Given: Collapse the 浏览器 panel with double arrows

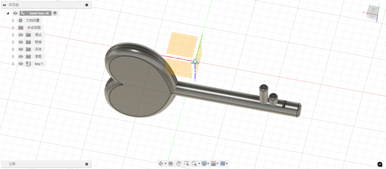Looking at the screenshot, I should pos(4,5).
